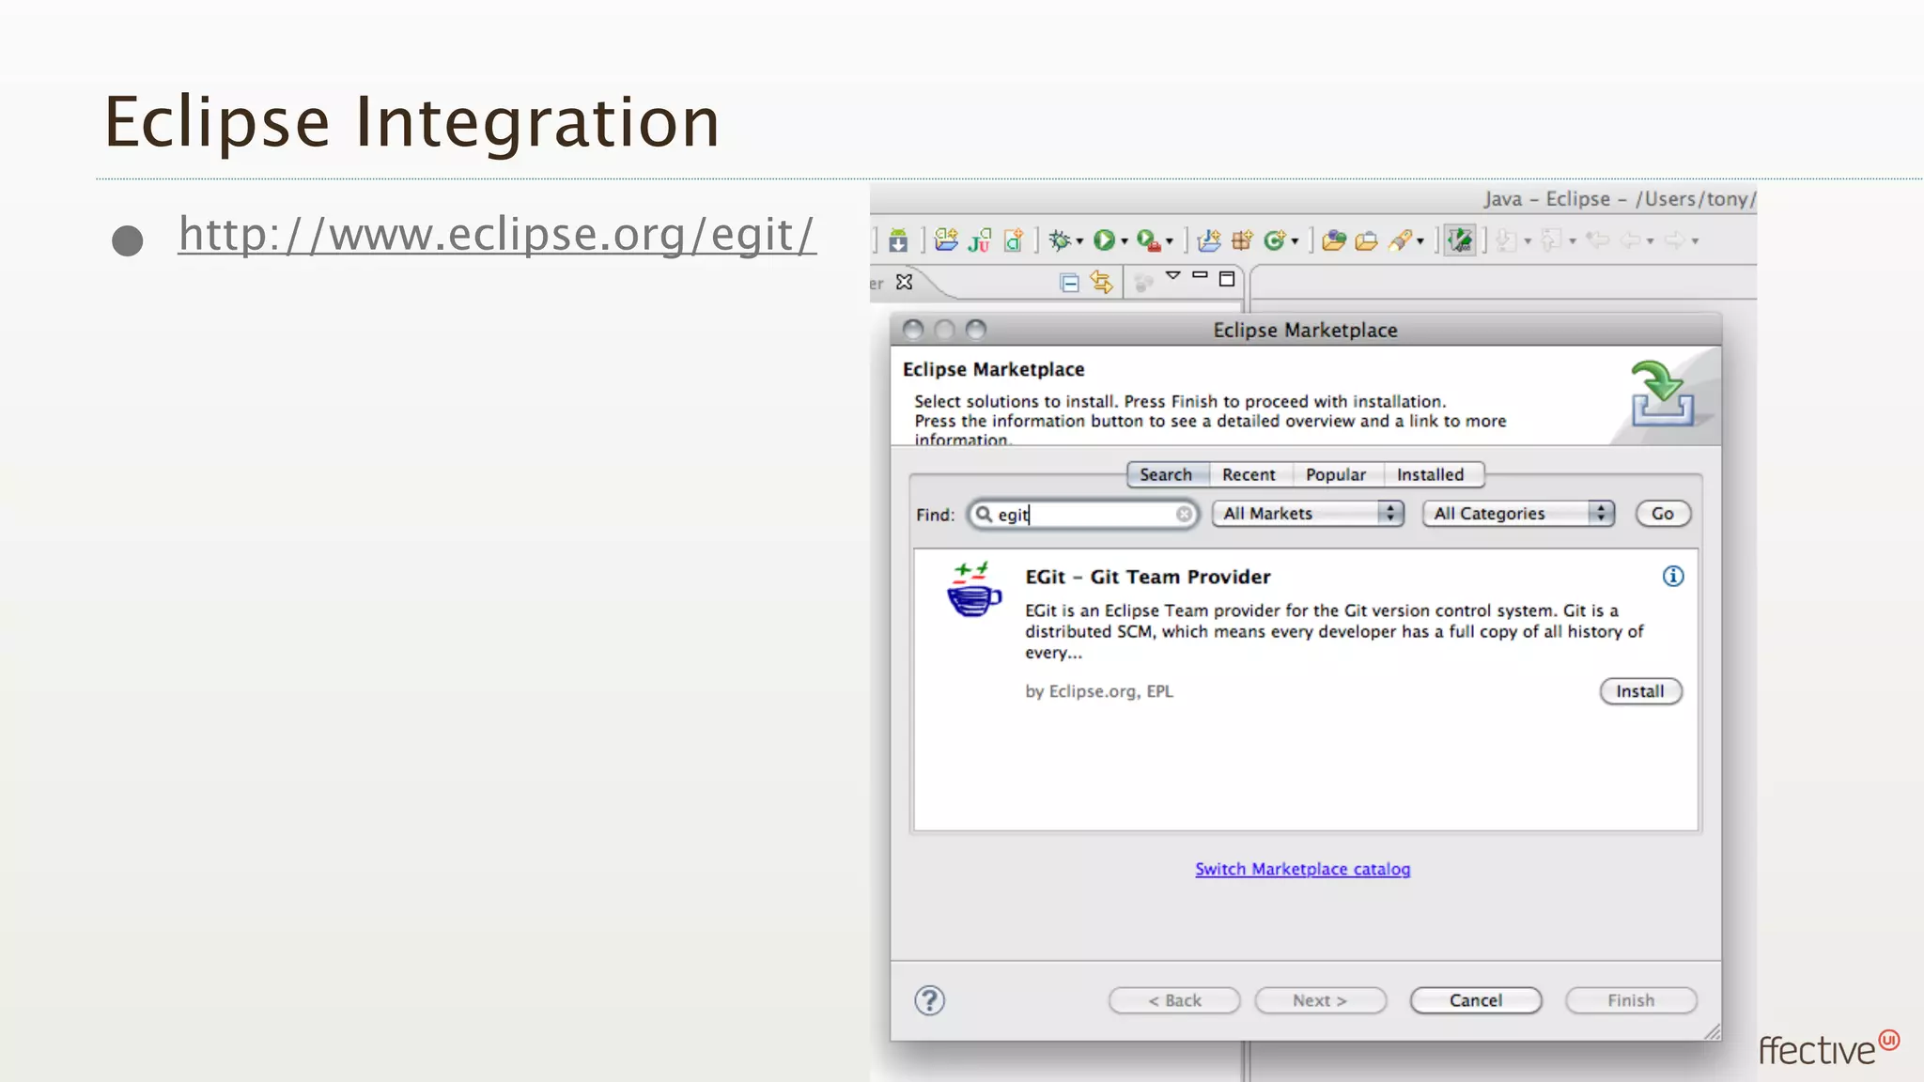Click the Forward navigation arrow in the toolbar
Image resolution: width=1924 pixels, height=1082 pixels.
1675,240
